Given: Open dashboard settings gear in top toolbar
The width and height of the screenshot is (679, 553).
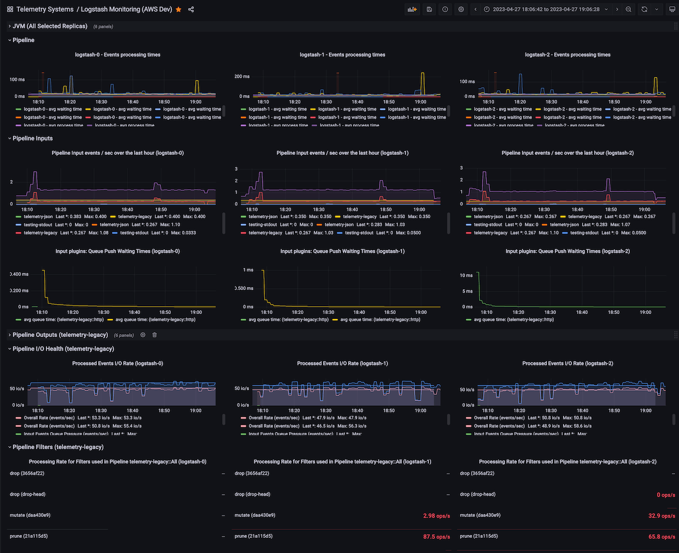Looking at the screenshot, I should click(461, 9).
